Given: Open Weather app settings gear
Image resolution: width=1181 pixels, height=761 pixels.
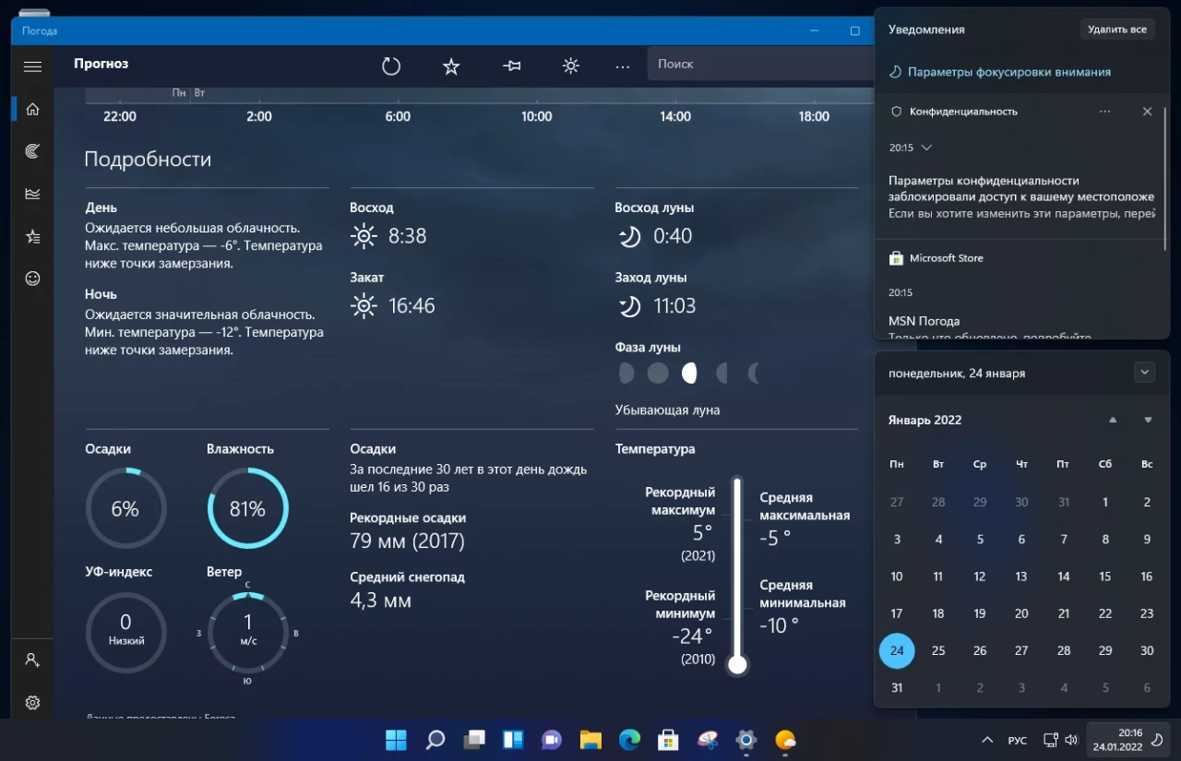Looking at the screenshot, I should [x=32, y=703].
